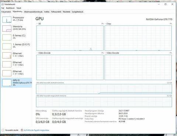The image size is (177, 136).
Task: Click the Kevesebb részlet collapse arrow icon
Action: [3, 130]
